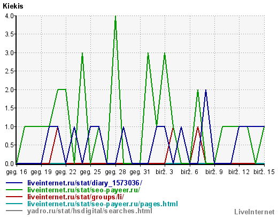This screenshot has height=217, width=278.
Task: Click the blue legend line swatch
Action: pyautogui.click(x=14, y=183)
